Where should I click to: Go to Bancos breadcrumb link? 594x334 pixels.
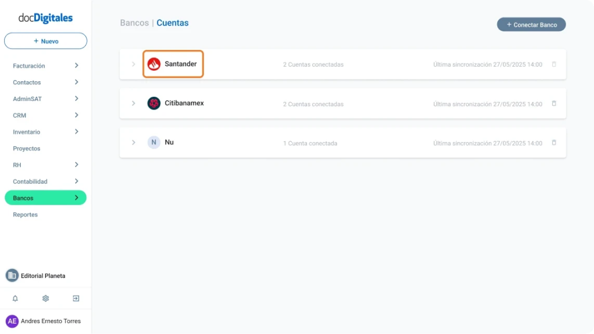coord(134,23)
